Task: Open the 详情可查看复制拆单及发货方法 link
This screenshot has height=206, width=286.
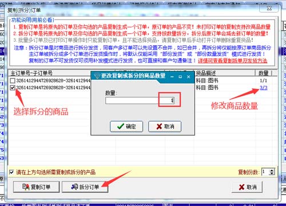Action: pyautogui.click(x=233, y=61)
